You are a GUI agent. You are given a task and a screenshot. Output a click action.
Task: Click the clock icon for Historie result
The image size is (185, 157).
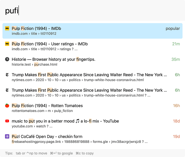pyautogui.click(x=7, y=59)
